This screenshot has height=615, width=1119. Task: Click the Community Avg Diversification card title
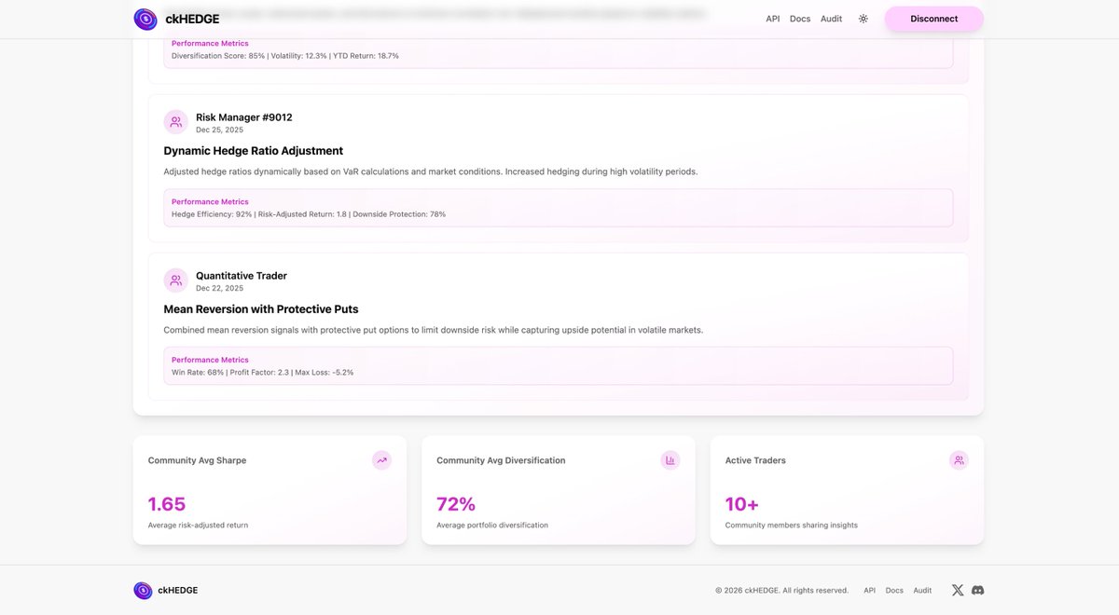coord(501,460)
